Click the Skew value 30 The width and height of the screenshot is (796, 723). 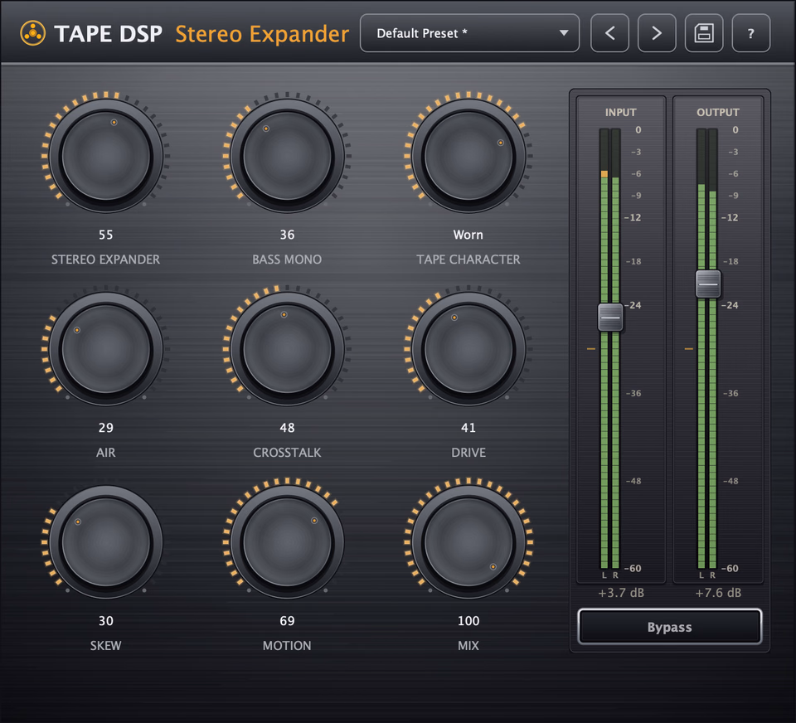coord(106,620)
